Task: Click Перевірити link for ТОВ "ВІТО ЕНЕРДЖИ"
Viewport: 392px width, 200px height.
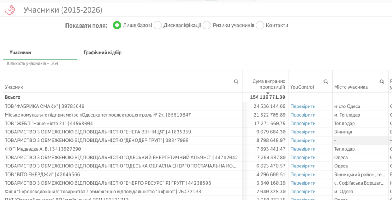Action: click(303, 174)
